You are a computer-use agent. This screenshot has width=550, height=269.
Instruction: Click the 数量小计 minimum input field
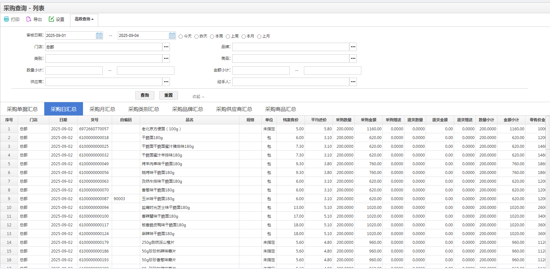point(74,70)
